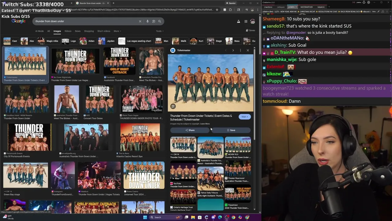Open Discord from the taskbar
This screenshot has height=221, width=392.
click(x=213, y=217)
